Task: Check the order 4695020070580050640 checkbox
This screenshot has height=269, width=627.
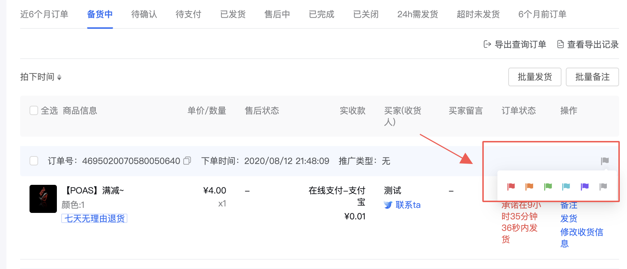Action: (34, 161)
